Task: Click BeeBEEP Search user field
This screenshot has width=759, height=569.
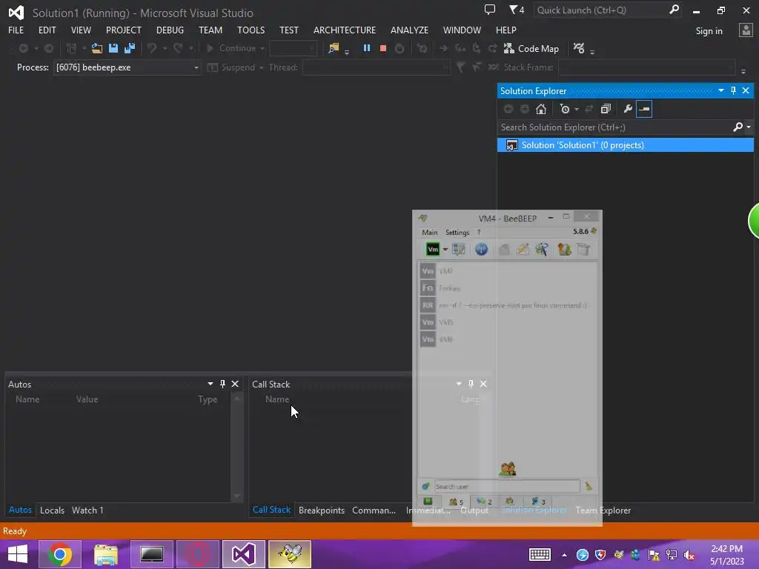Action: pyautogui.click(x=507, y=486)
